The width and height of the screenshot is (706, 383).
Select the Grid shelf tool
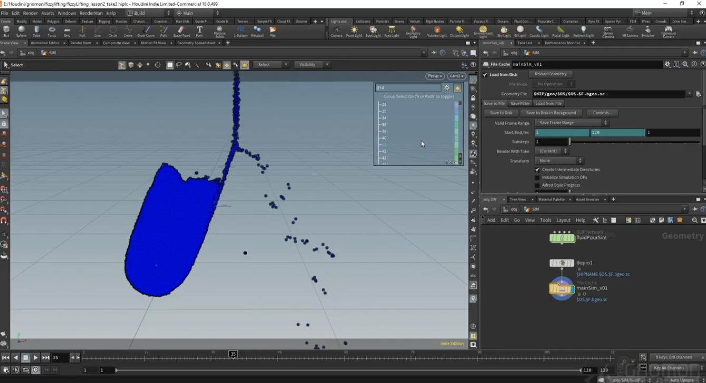point(67,32)
